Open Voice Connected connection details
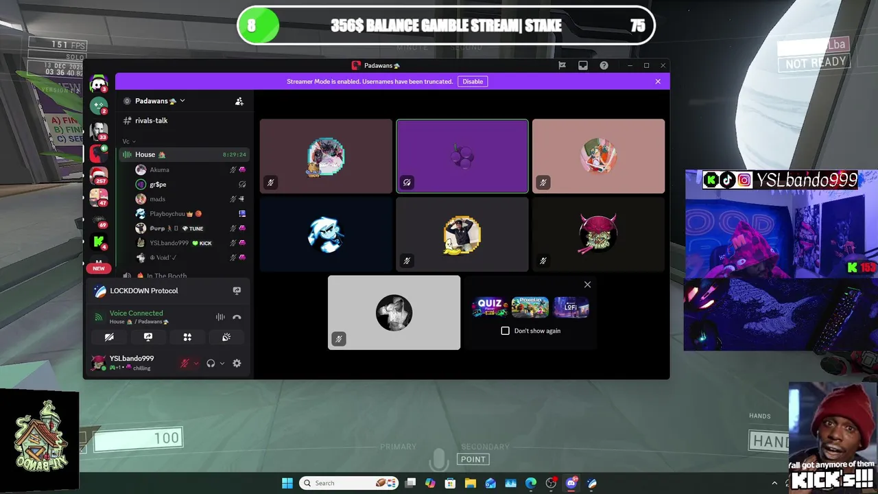The width and height of the screenshot is (878, 494). point(137,313)
